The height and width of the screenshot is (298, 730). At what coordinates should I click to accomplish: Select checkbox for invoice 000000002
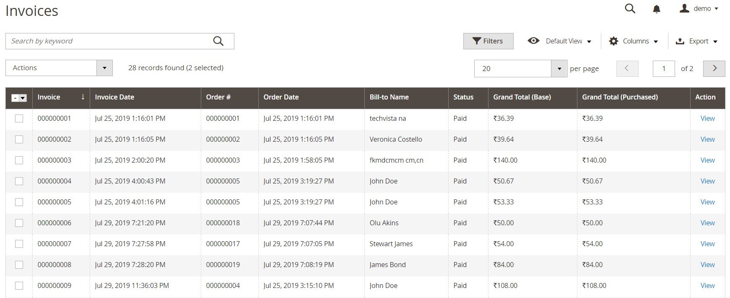(19, 140)
